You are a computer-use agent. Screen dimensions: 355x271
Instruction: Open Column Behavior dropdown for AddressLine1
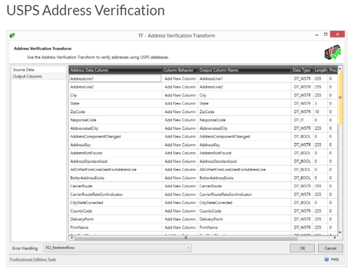[x=180, y=79]
